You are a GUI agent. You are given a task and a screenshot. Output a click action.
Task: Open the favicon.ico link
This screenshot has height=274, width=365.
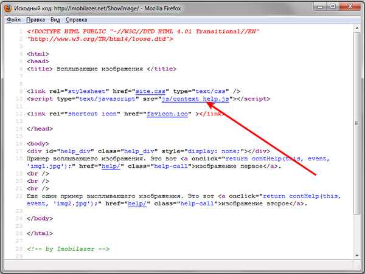[x=167, y=114]
